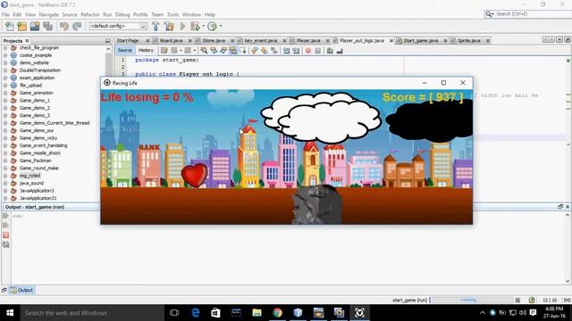Image resolution: width=572 pixels, height=321 pixels.
Task: Switch to the Sprite.java tab
Action: coord(468,41)
